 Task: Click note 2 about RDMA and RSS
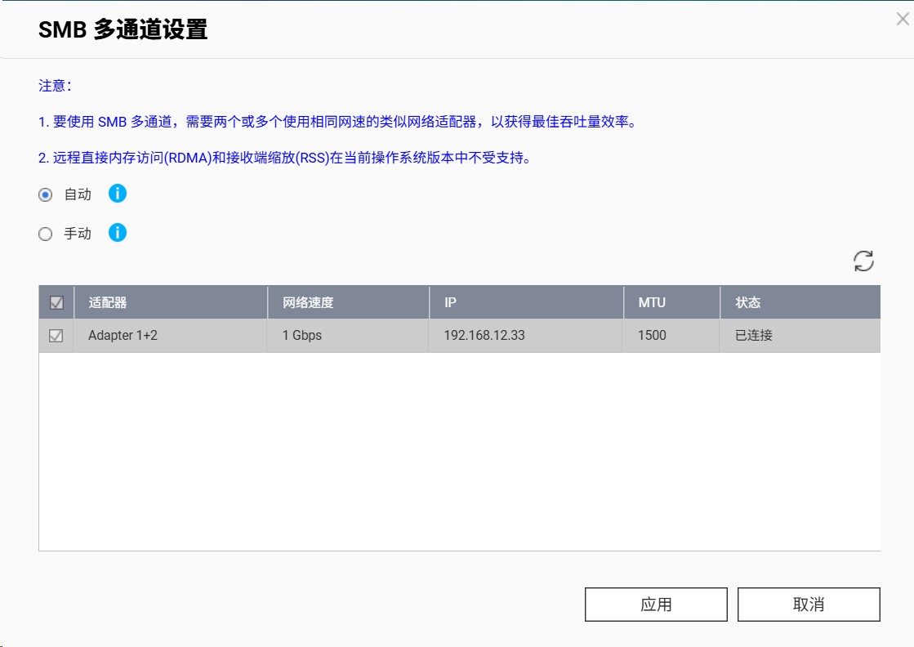pos(286,158)
